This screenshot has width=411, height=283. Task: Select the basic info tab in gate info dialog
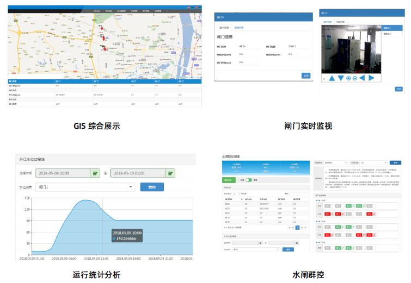click(x=224, y=27)
